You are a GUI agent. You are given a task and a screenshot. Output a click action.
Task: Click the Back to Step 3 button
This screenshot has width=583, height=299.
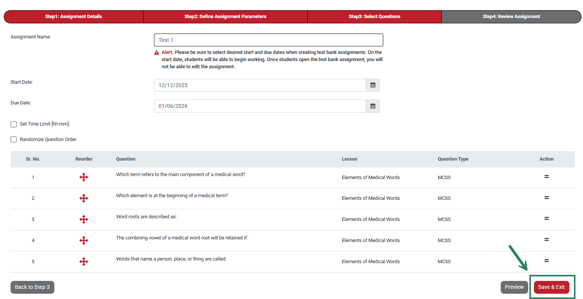pos(32,287)
